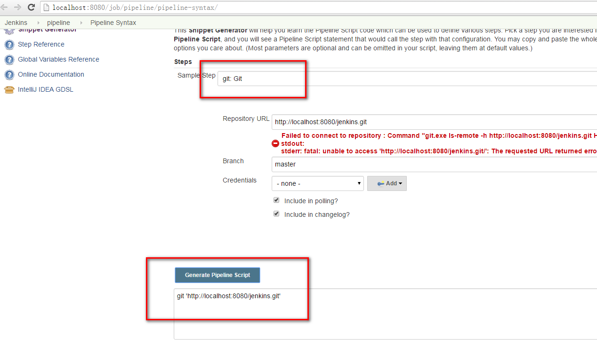Click the Generate Pipeline Script button

[218, 275]
